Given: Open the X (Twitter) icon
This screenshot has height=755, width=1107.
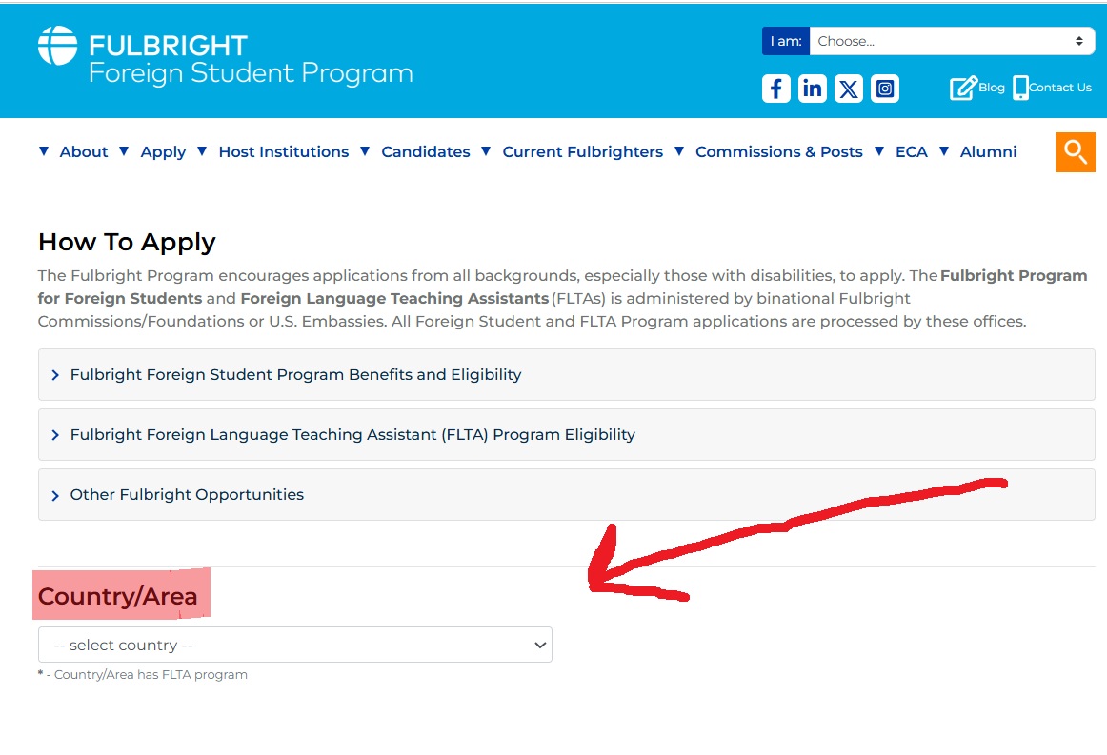Looking at the screenshot, I should 848,88.
